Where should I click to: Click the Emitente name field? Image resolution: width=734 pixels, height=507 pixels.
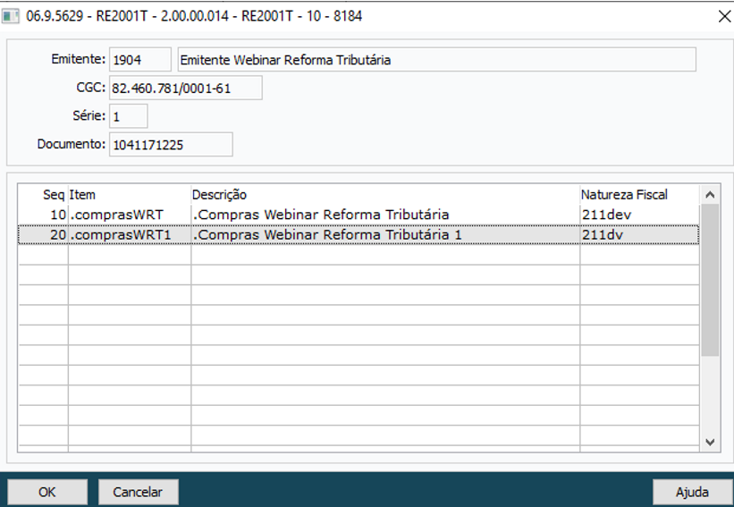pos(436,59)
